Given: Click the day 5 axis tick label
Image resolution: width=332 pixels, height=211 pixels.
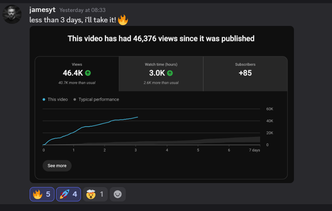Looking at the screenshot, I should pyautogui.click(x=198, y=150).
